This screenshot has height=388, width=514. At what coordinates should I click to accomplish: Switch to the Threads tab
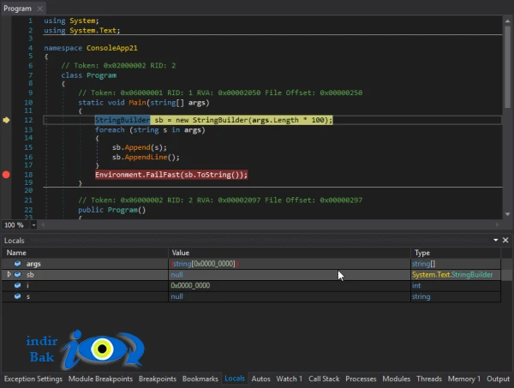pos(429,379)
